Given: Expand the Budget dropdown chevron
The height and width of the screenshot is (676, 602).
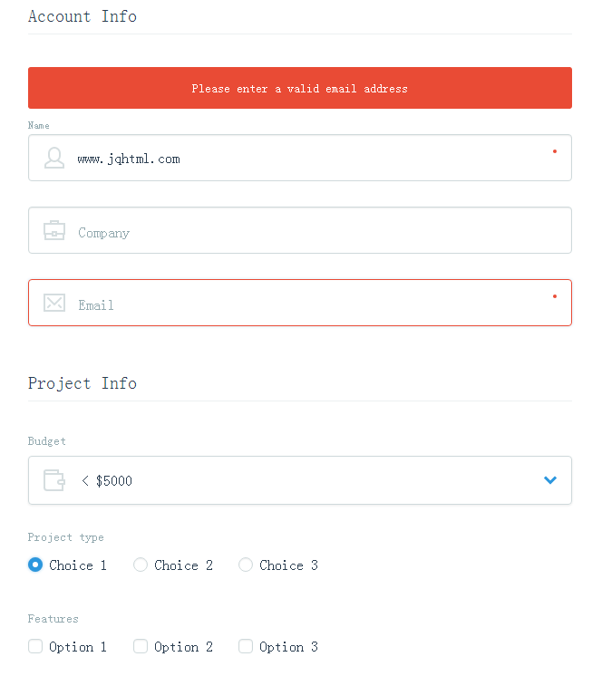Looking at the screenshot, I should click(550, 480).
